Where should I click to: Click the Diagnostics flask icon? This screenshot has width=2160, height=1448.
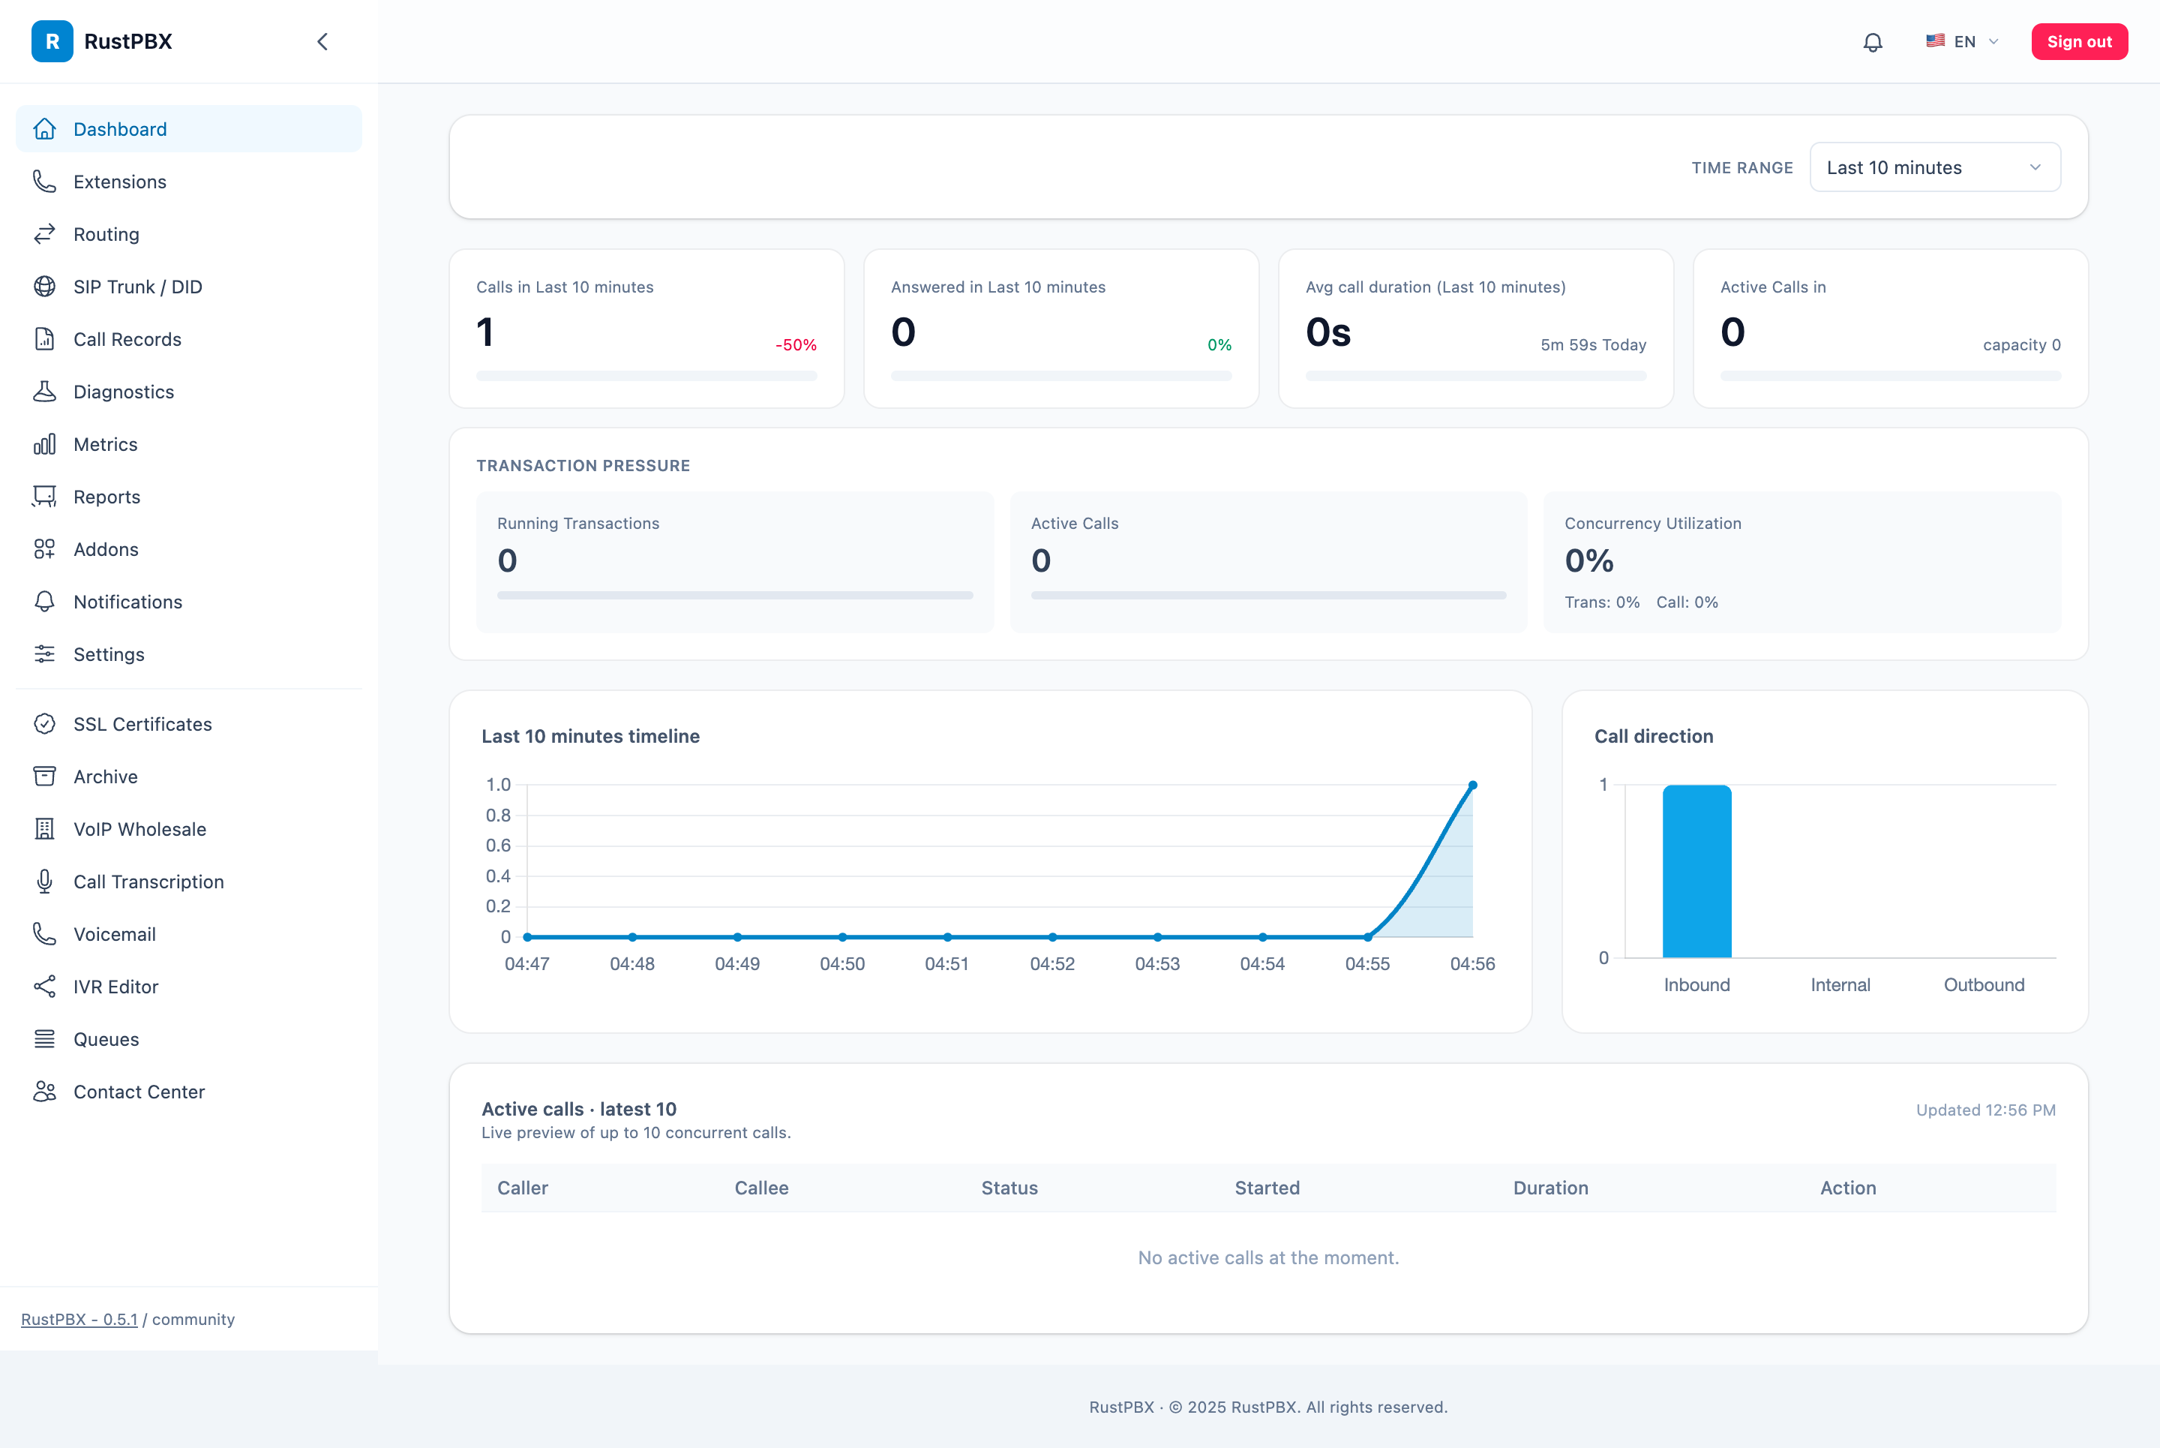(44, 392)
